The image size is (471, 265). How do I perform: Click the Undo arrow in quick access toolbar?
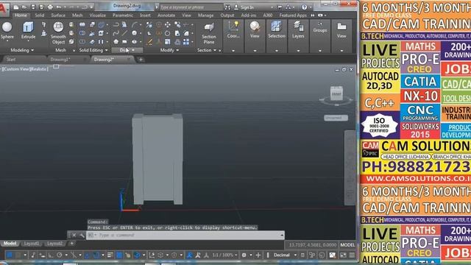[x=59, y=7]
